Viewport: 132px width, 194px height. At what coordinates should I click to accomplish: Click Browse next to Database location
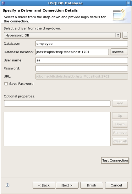(x=119, y=52)
